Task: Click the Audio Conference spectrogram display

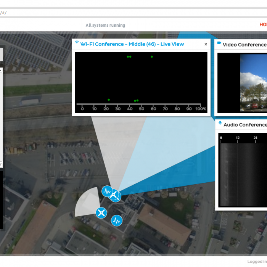Action: pyautogui.click(x=243, y=175)
